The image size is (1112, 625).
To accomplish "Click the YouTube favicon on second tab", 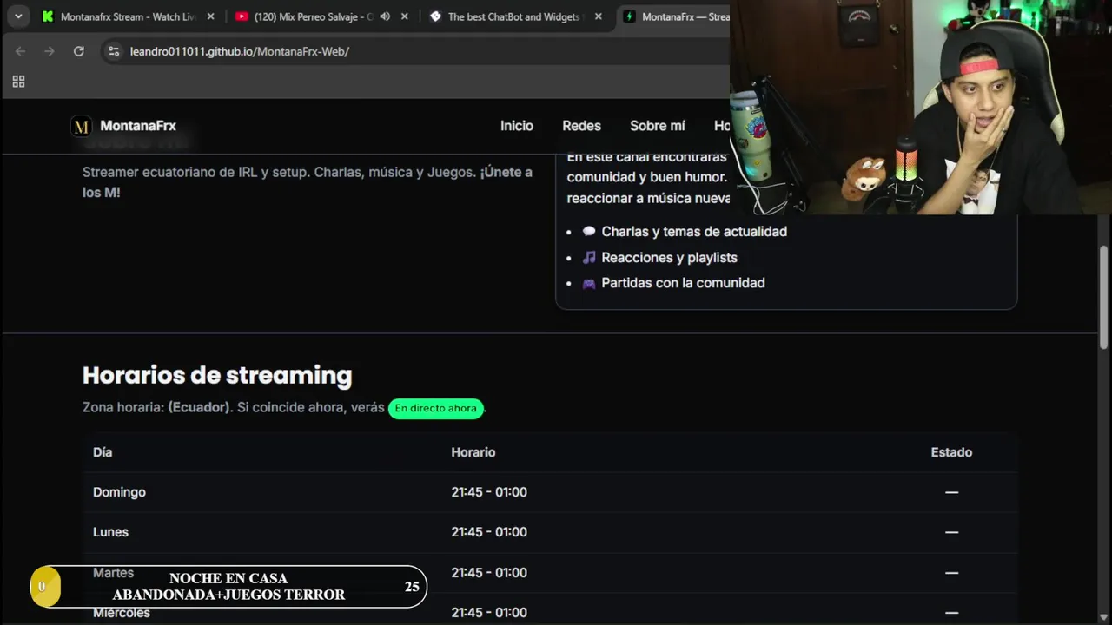I will pos(242,16).
